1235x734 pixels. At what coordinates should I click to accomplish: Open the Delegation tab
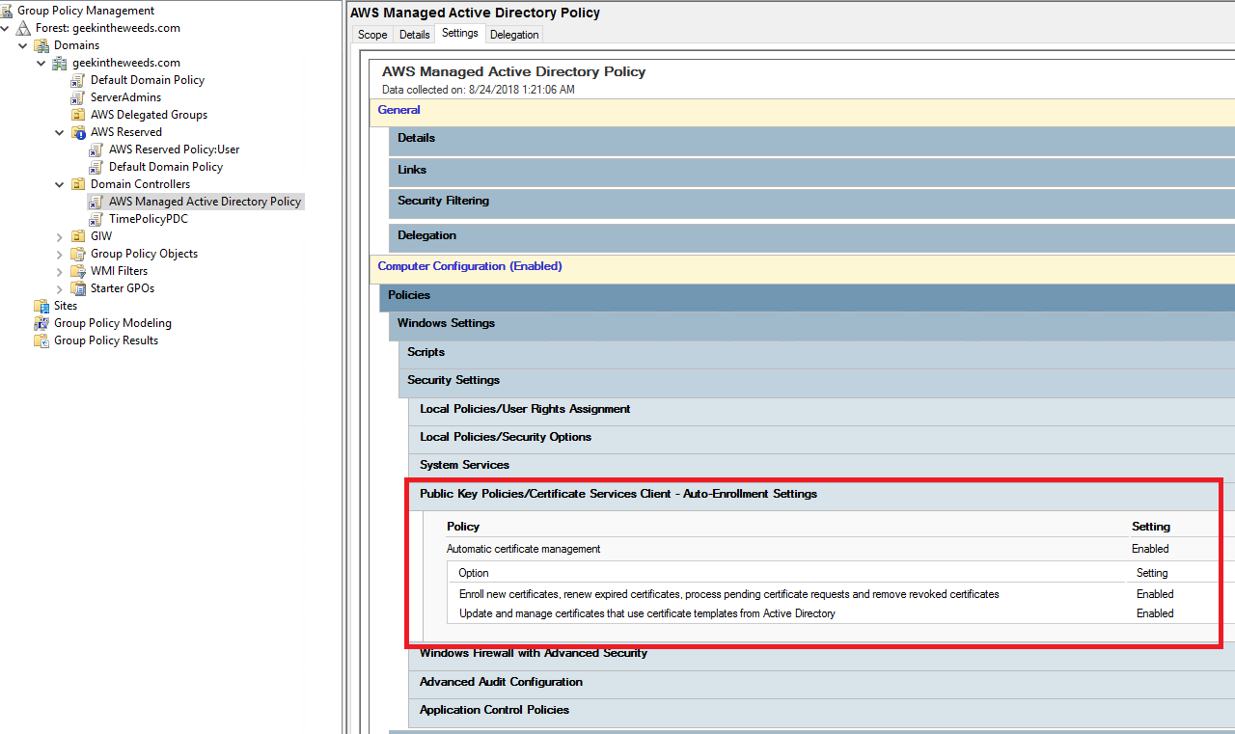tap(514, 34)
